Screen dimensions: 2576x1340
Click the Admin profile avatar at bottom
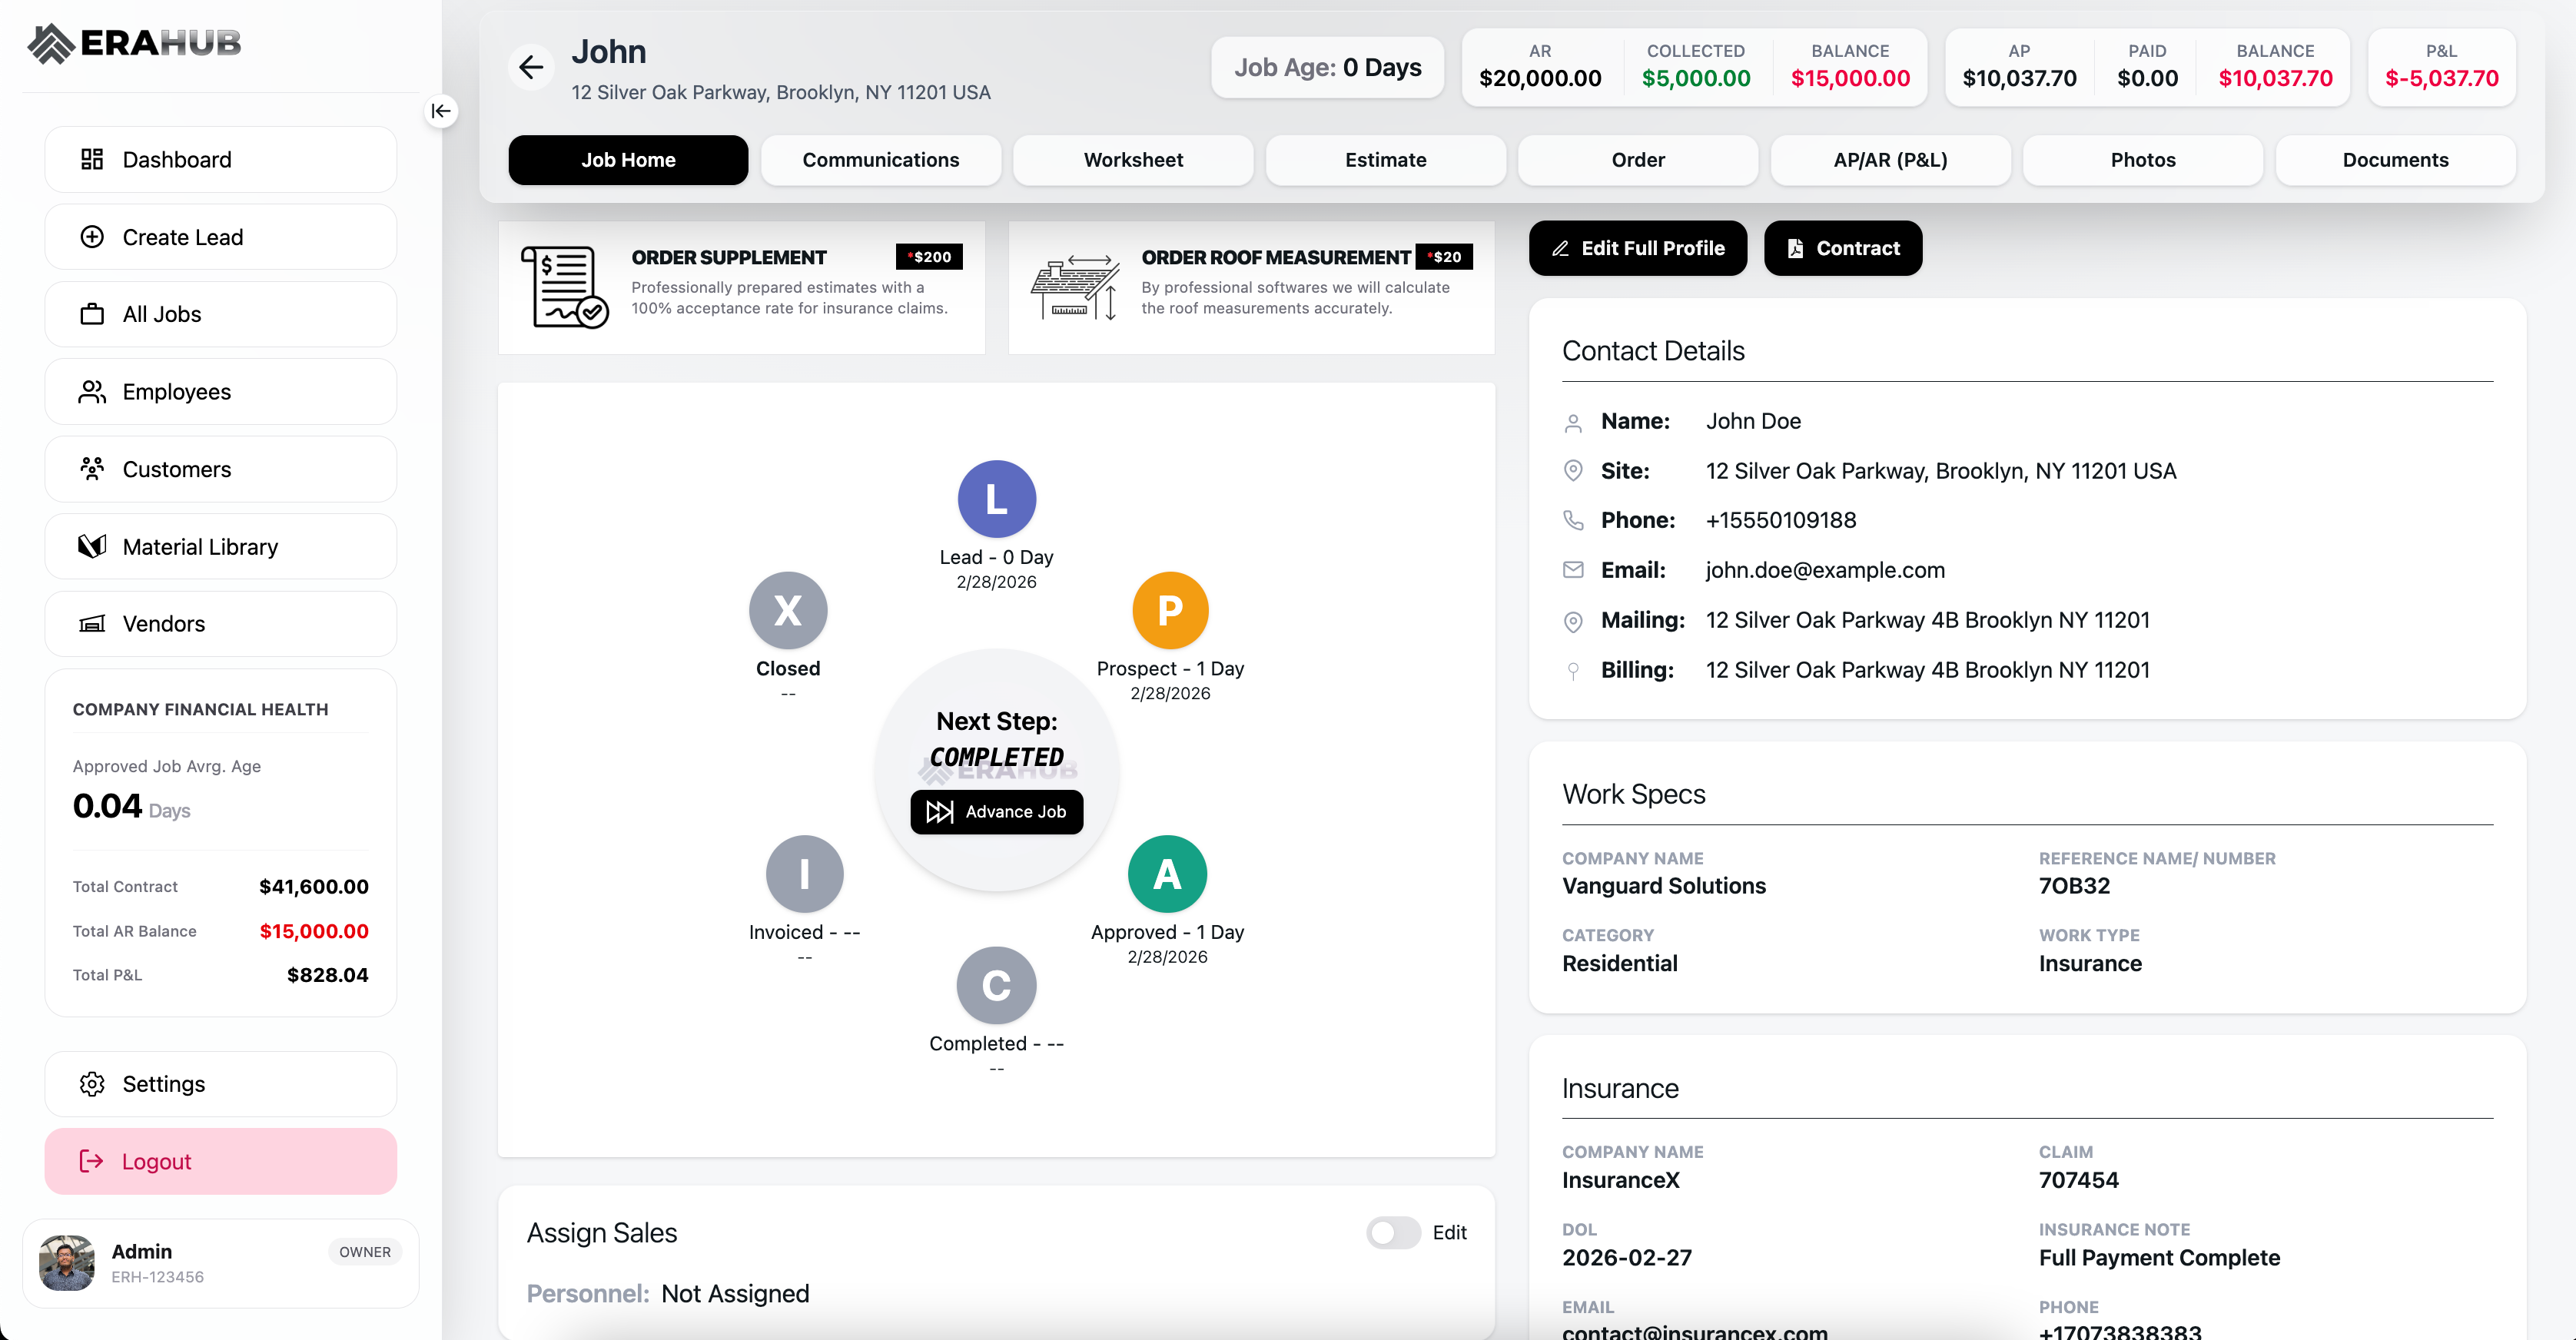pos(65,1262)
